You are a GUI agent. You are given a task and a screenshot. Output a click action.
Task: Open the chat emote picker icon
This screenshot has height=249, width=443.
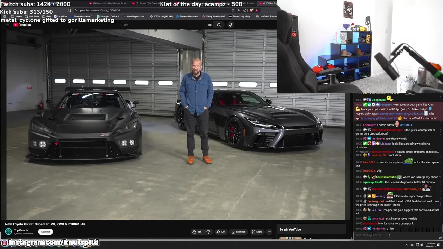(440, 238)
